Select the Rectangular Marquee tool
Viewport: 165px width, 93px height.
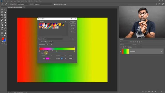click(x=5, y=10)
